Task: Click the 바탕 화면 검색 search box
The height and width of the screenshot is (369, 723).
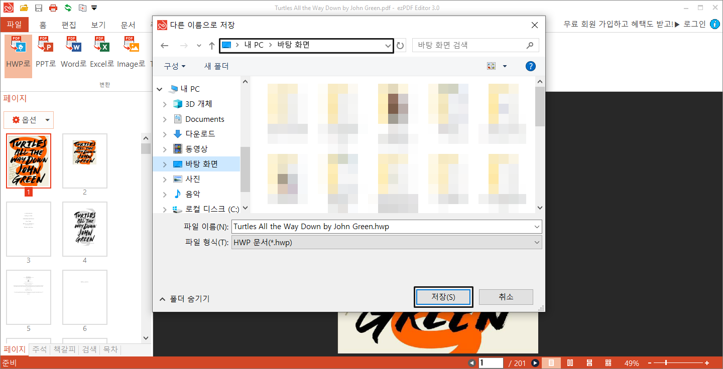Action: [x=475, y=45]
